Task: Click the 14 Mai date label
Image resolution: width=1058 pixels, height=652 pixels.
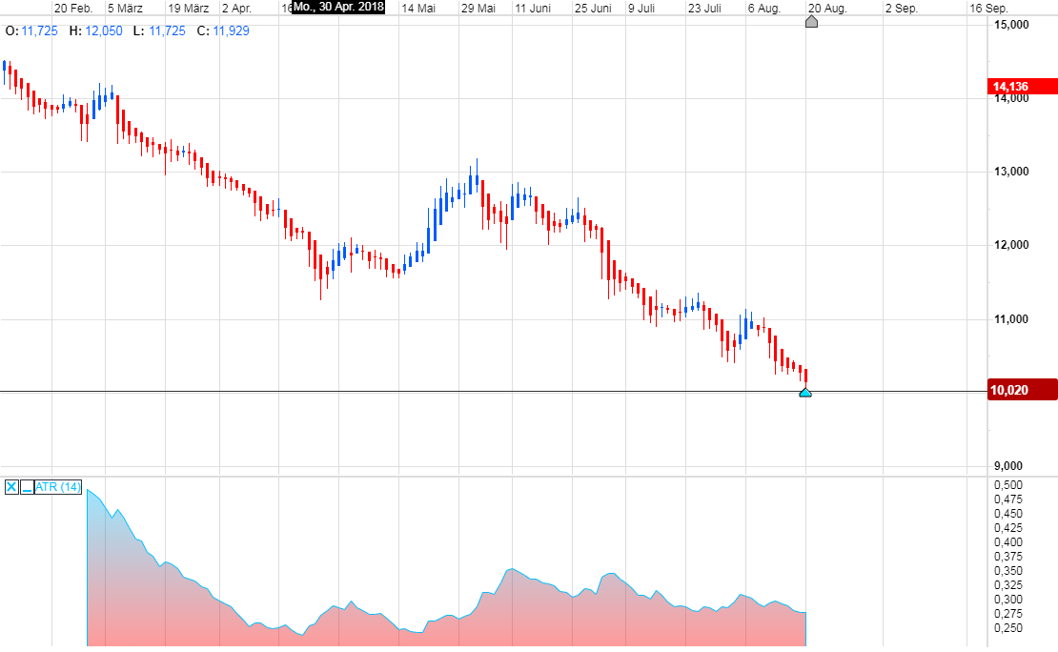Action: tap(418, 9)
